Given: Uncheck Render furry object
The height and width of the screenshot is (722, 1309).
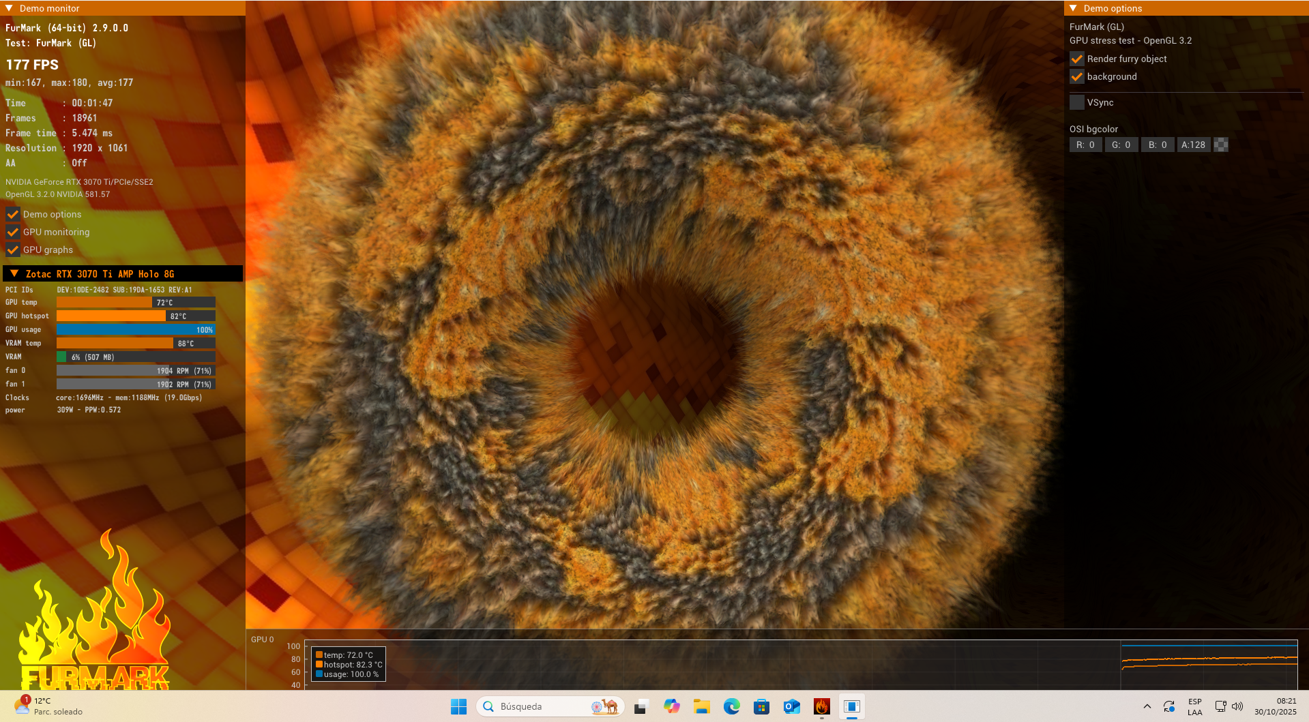Looking at the screenshot, I should [x=1077, y=59].
